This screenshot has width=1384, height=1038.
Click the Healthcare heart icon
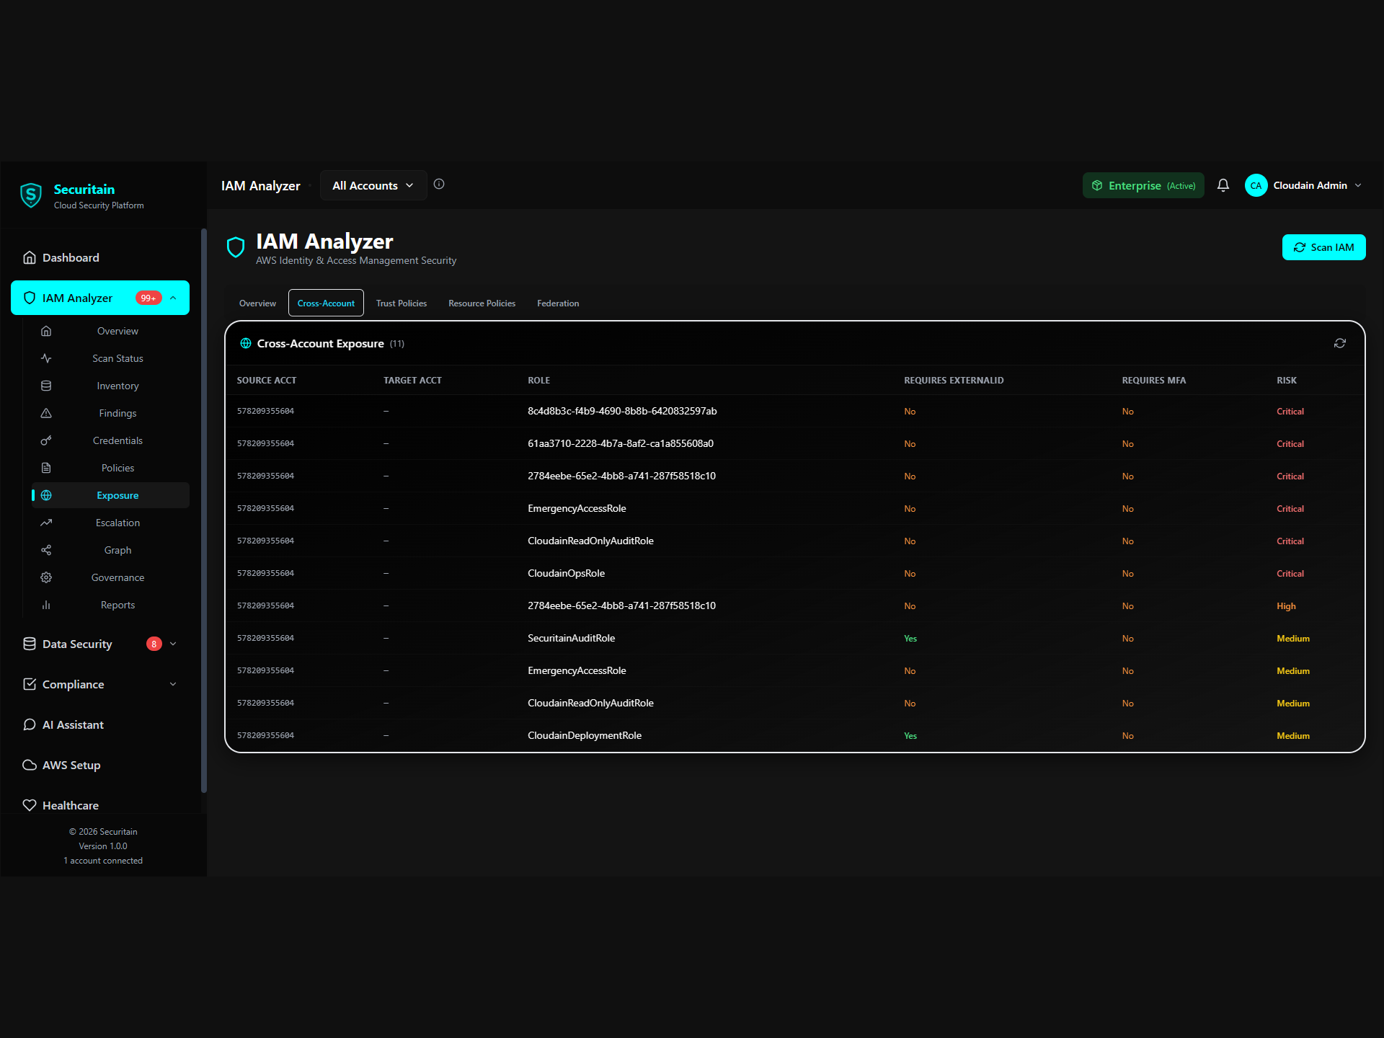click(30, 805)
